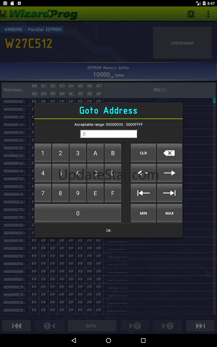Tap hex key E

[x=95, y=193]
